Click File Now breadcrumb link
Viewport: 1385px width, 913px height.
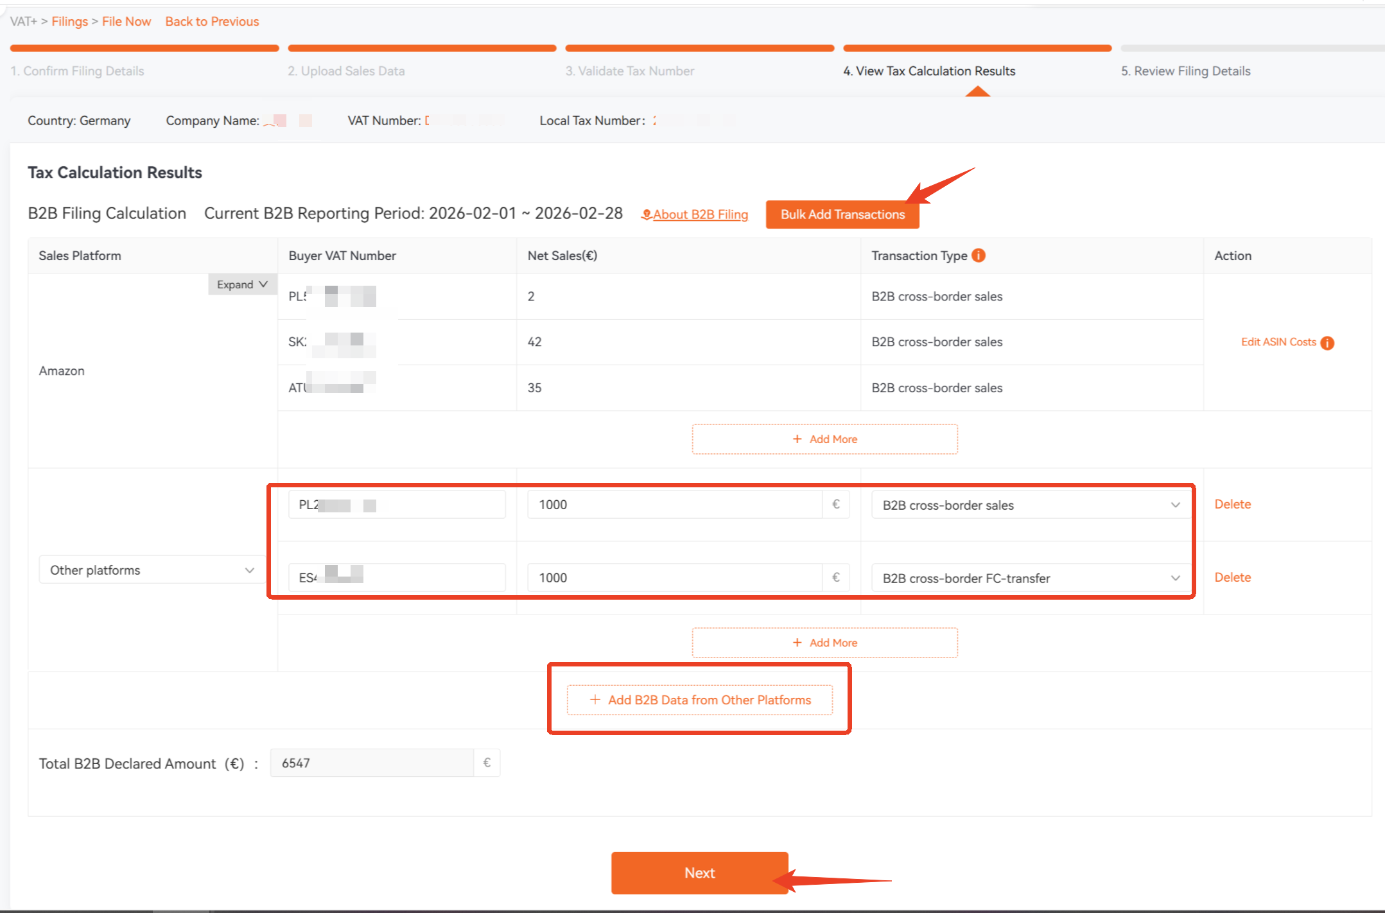(x=126, y=21)
